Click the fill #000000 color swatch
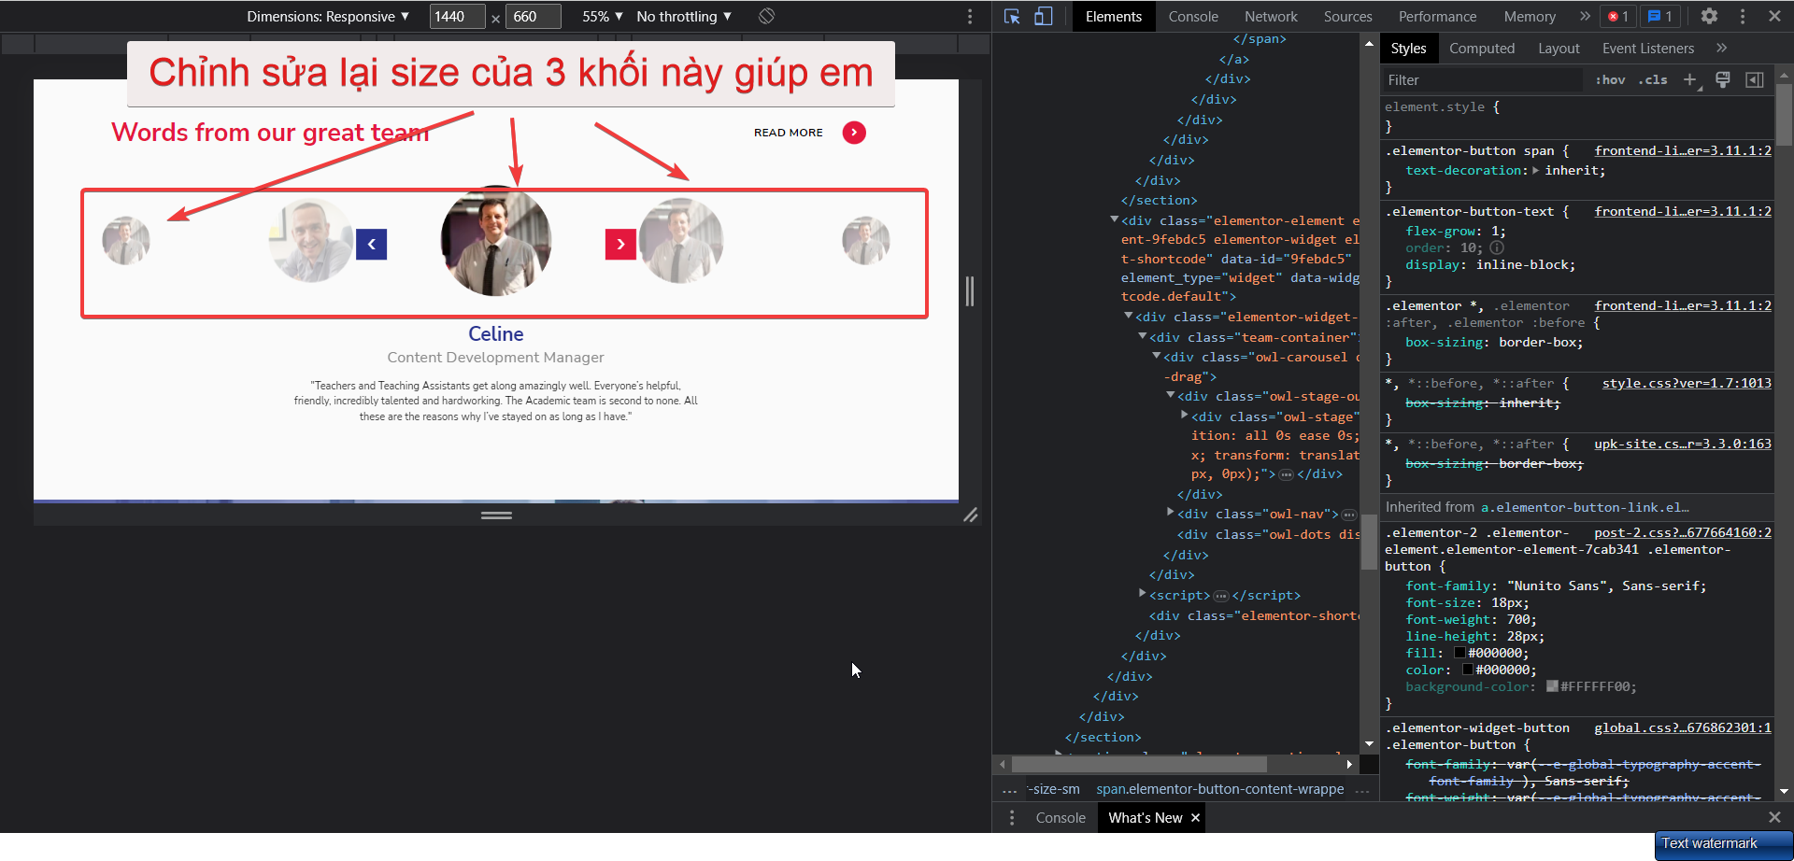 point(1459,653)
